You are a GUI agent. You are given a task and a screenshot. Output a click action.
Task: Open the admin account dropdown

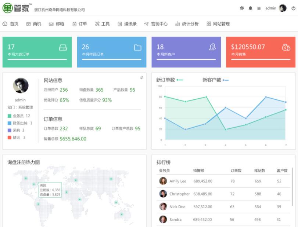pos(271,8)
